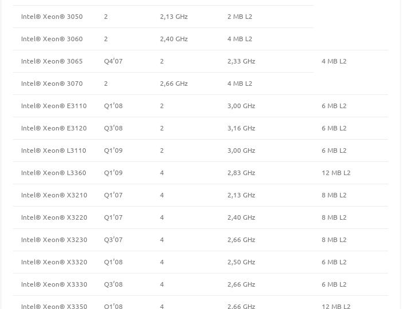Viewport: 404px width, 309px height.
Task: Click the Intel Xeon 3065 model name
Action: point(52,61)
